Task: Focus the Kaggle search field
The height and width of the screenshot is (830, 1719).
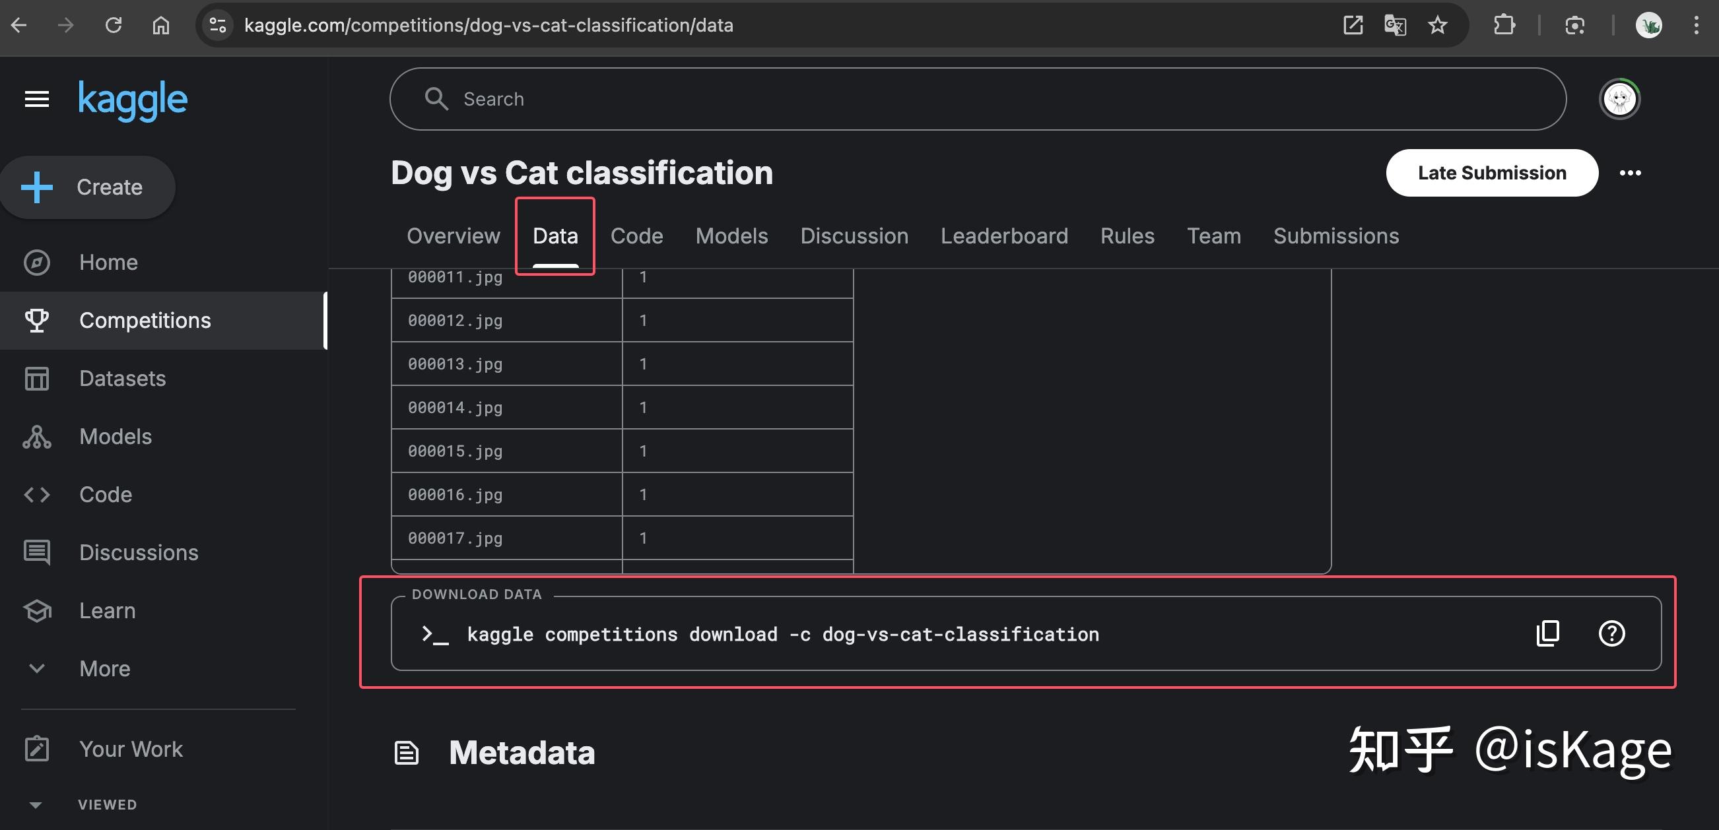Action: coord(978,100)
